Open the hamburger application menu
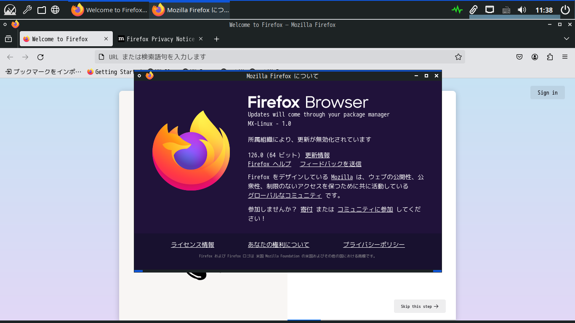 click(565, 57)
